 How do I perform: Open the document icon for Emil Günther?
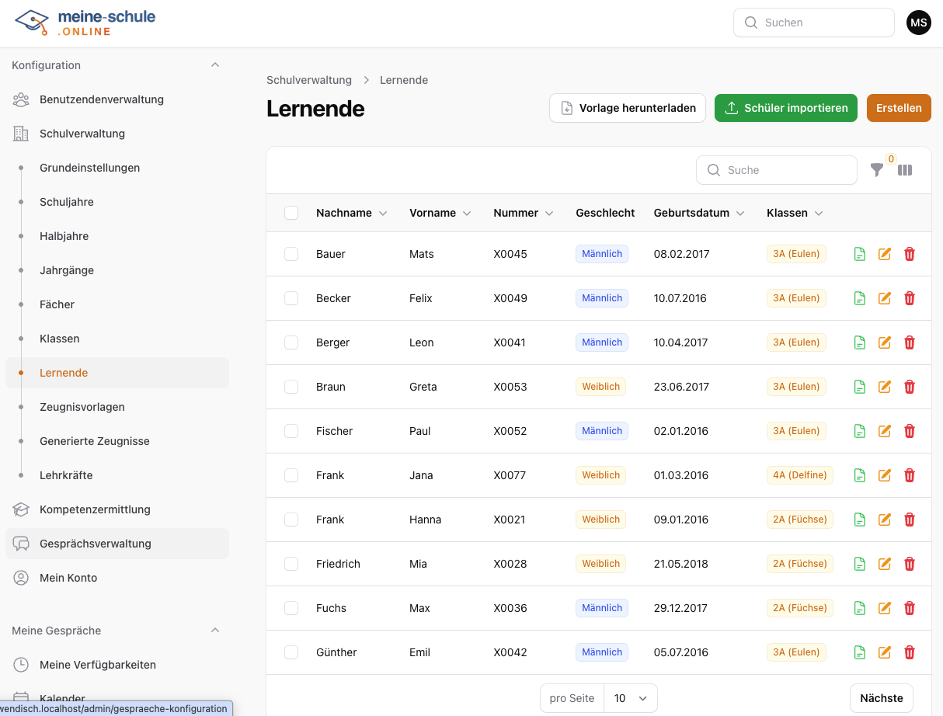859,652
